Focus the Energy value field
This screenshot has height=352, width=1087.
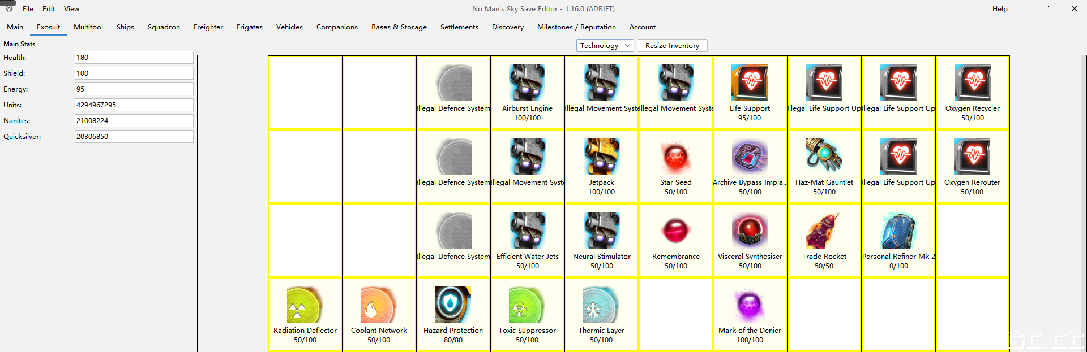[x=134, y=89]
